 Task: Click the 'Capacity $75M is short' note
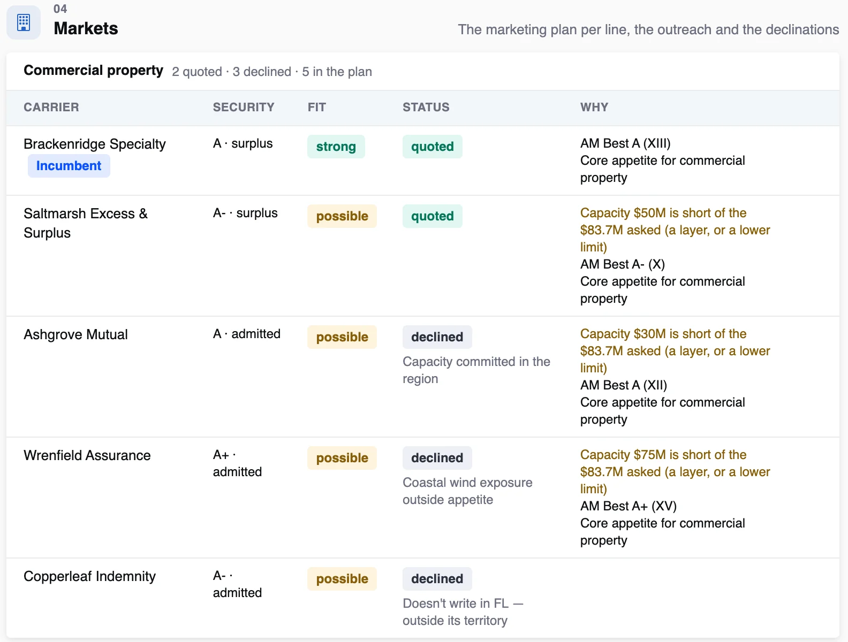coord(675,472)
